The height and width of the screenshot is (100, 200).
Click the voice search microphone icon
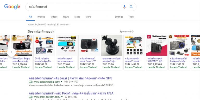point(124,7)
